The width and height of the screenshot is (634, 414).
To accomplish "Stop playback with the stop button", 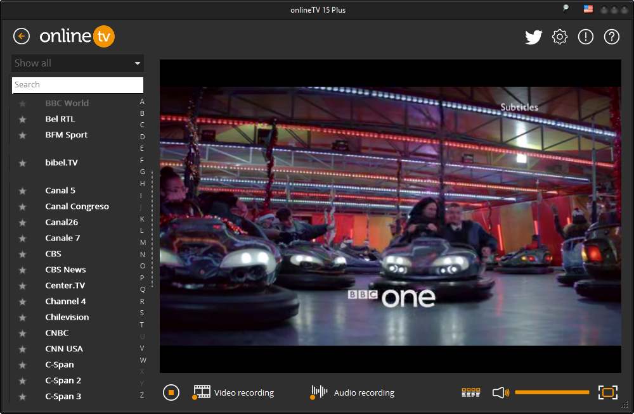I will [171, 392].
